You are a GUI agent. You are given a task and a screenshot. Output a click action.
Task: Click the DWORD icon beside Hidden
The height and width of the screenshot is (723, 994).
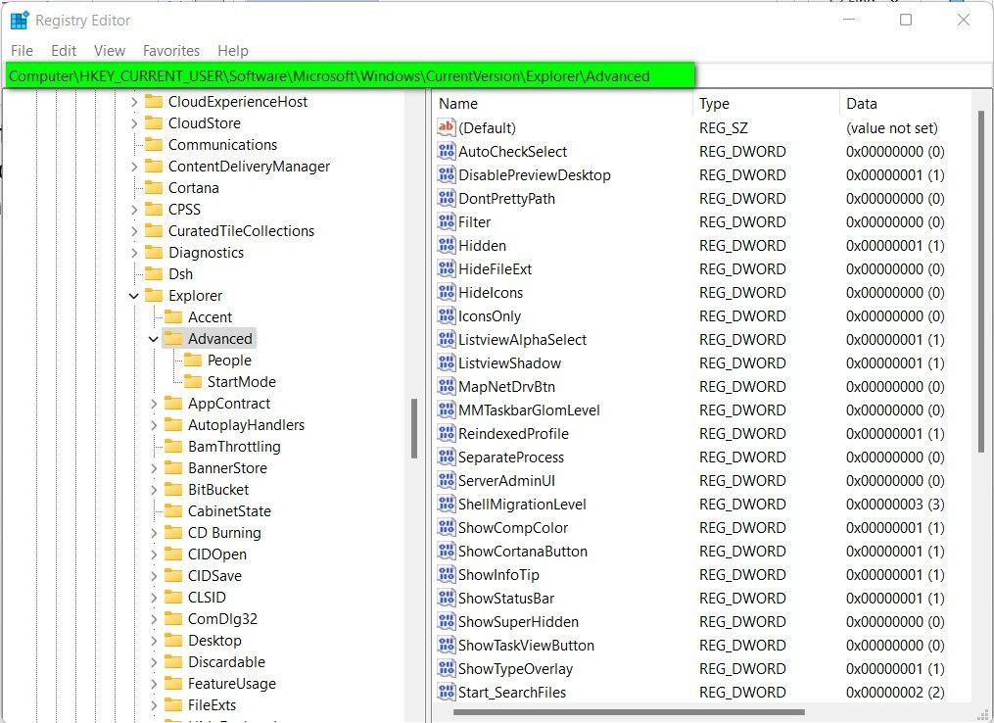[x=447, y=245]
